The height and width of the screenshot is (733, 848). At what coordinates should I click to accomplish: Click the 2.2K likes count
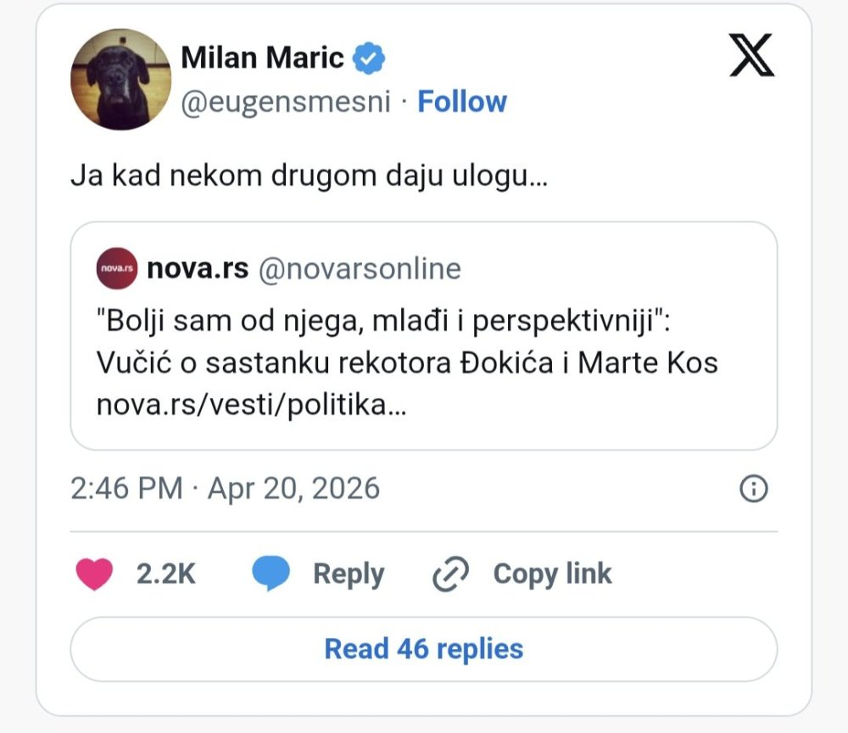pyautogui.click(x=166, y=574)
